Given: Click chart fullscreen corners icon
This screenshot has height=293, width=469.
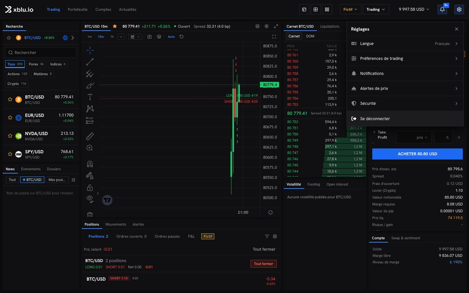Looking at the screenshot, I should pos(274,37).
